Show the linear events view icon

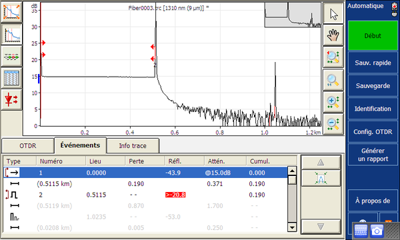click(11, 57)
